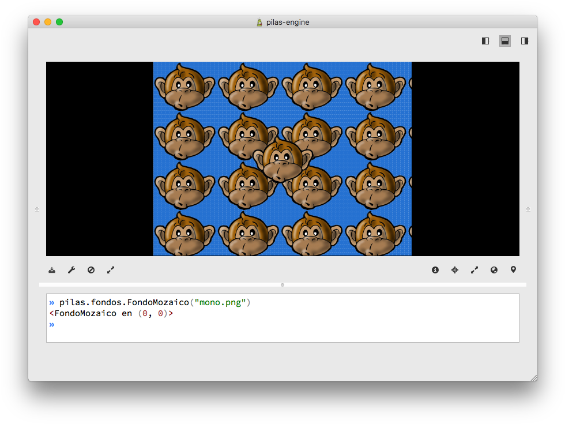The height and width of the screenshot is (424, 565).
Task: Click the pilas.fondos.FondoMozaico("mono.png") command text
Action: 155,302
